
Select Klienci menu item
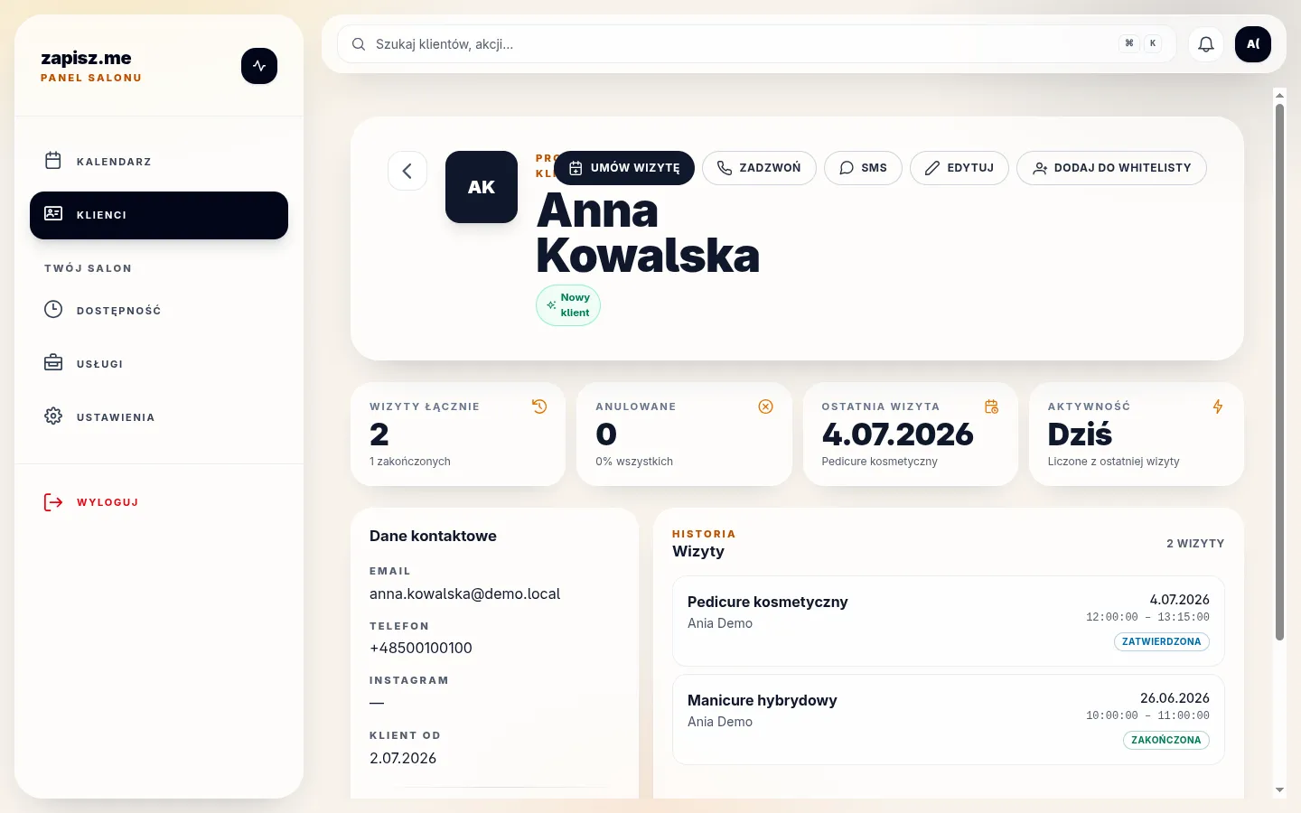pyautogui.click(x=159, y=215)
